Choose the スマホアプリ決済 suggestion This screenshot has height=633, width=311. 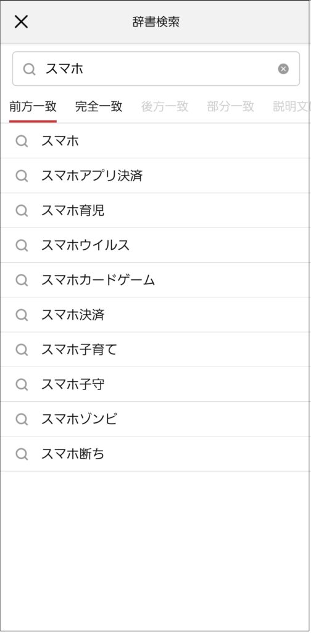(x=155, y=176)
